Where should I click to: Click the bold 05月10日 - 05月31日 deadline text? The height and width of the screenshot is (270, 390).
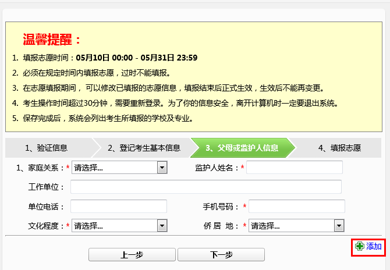pos(137,58)
